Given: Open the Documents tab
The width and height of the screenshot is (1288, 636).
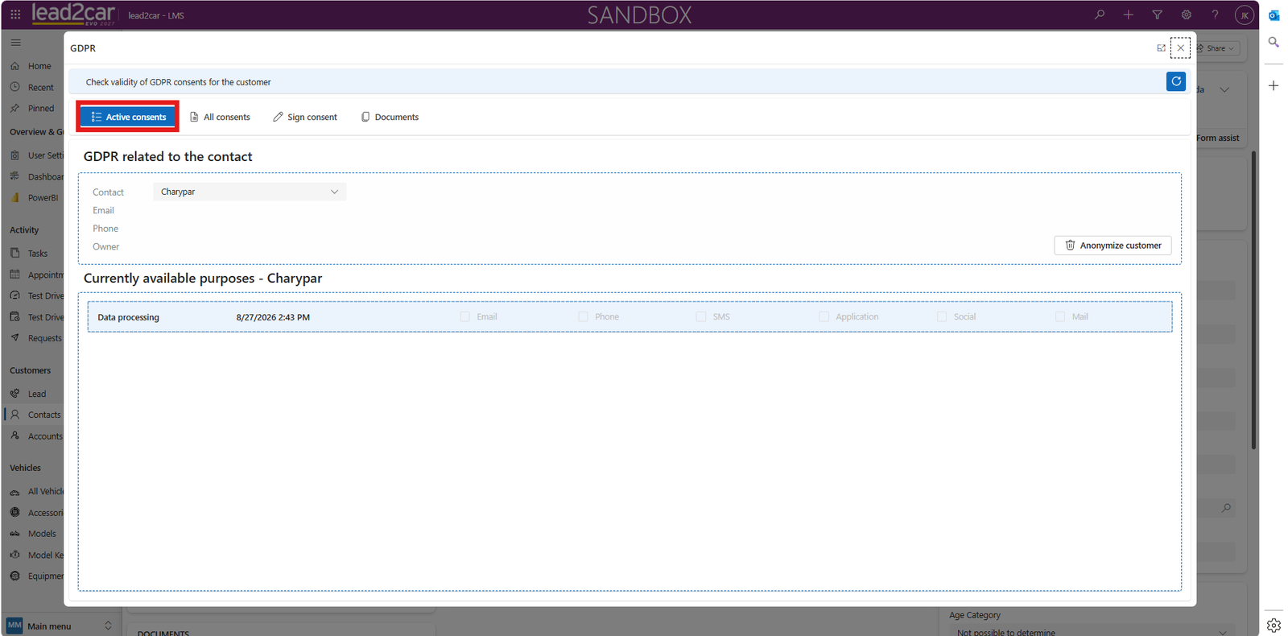Looking at the screenshot, I should pos(390,117).
